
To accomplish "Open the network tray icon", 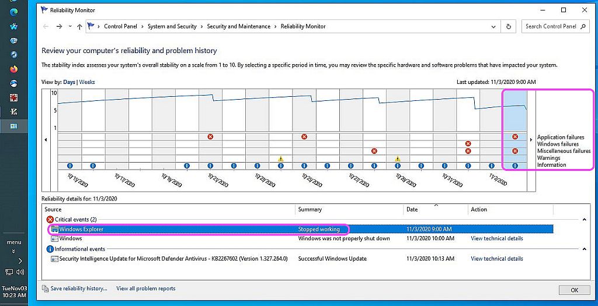I will (x=9, y=272).
